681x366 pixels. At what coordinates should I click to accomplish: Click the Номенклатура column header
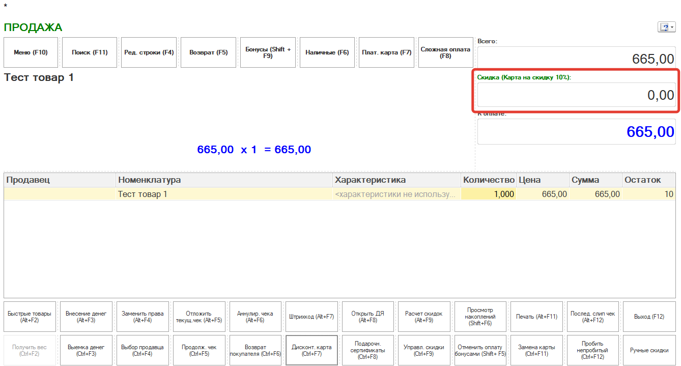coord(224,180)
